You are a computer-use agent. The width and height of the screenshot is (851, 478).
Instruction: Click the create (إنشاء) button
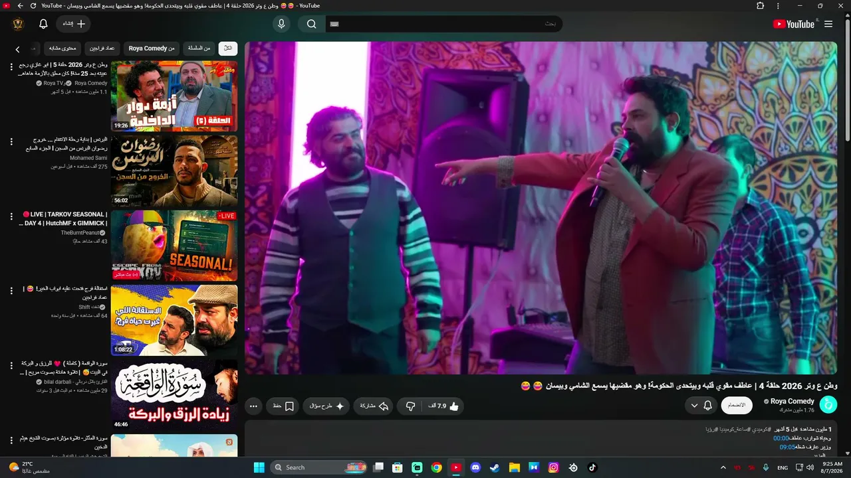[x=74, y=24]
